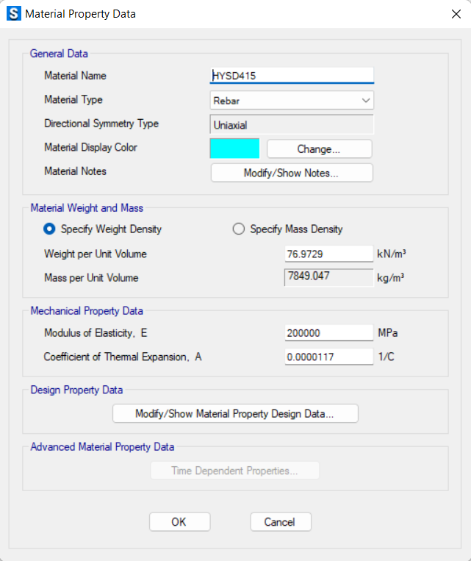Click the Mass per Unit Volume field
The height and width of the screenshot is (561, 471).
pyautogui.click(x=328, y=277)
